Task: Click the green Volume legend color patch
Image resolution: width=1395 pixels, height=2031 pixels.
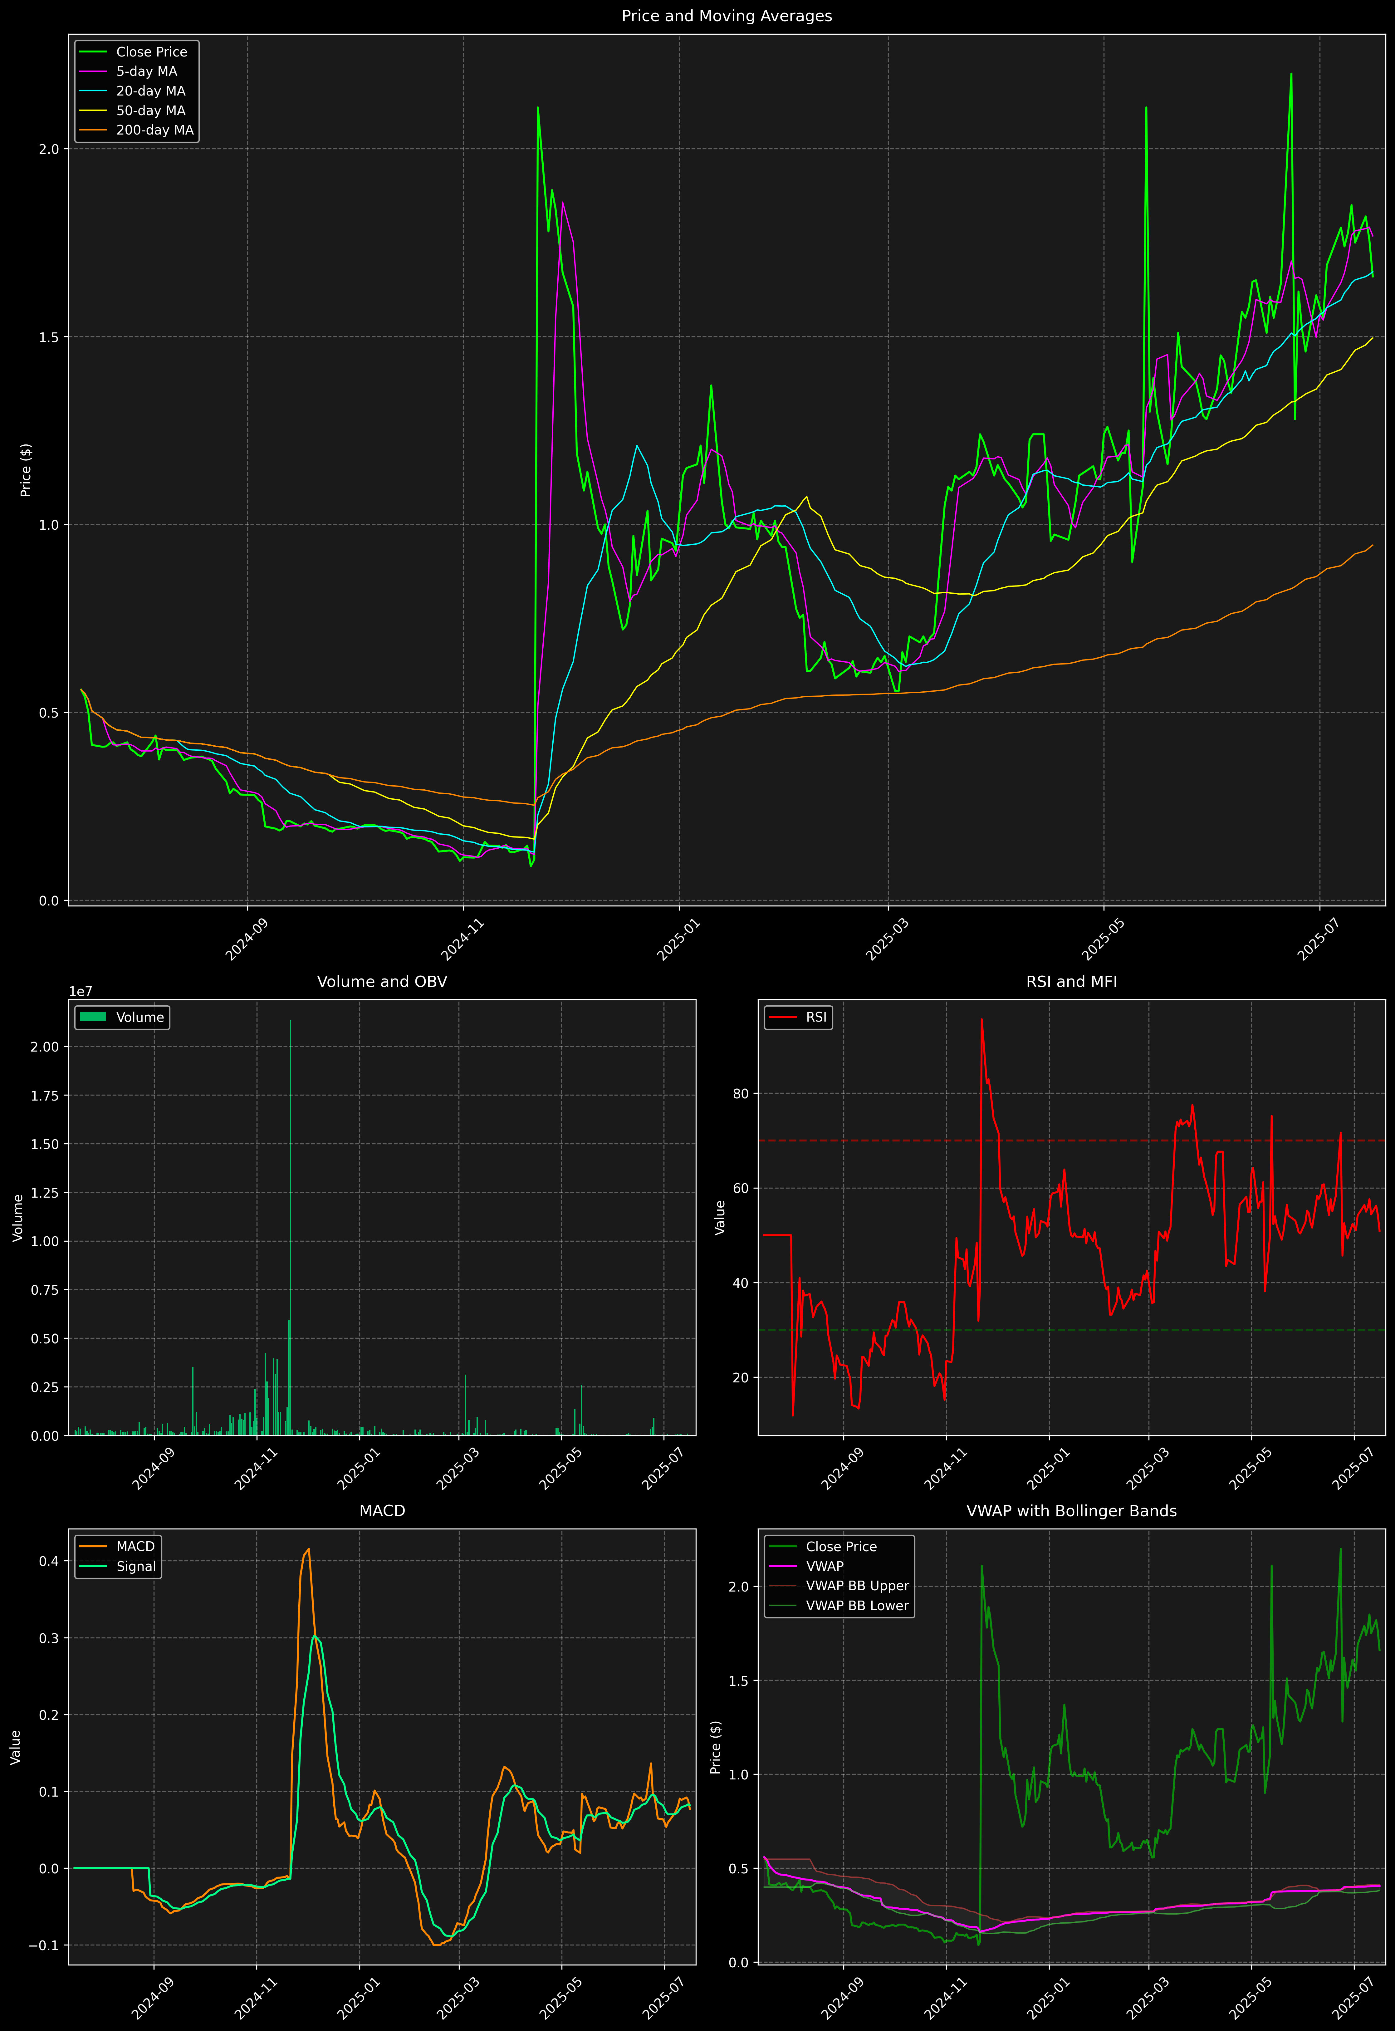Action: (93, 1017)
